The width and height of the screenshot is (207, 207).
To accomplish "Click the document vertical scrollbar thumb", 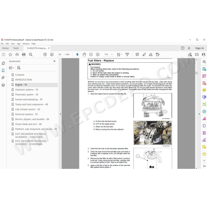I will [x=196, y=73].
